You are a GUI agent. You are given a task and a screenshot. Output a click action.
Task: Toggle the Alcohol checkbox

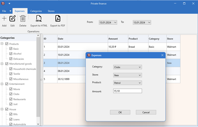point(11,54)
